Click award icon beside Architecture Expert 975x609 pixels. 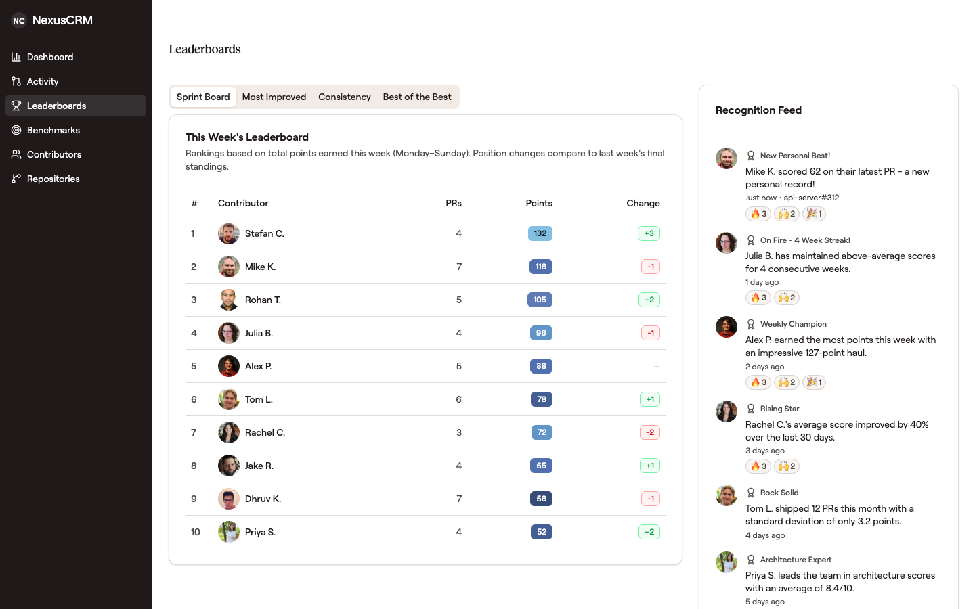point(751,560)
